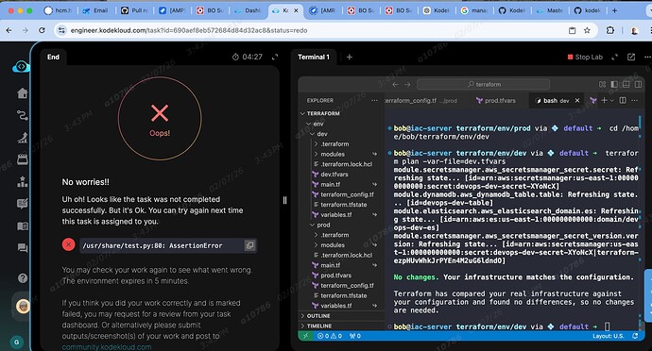Open the chat bubbles sidebar icon
Image resolution: width=652 pixels, height=351 pixels.
tap(23, 248)
